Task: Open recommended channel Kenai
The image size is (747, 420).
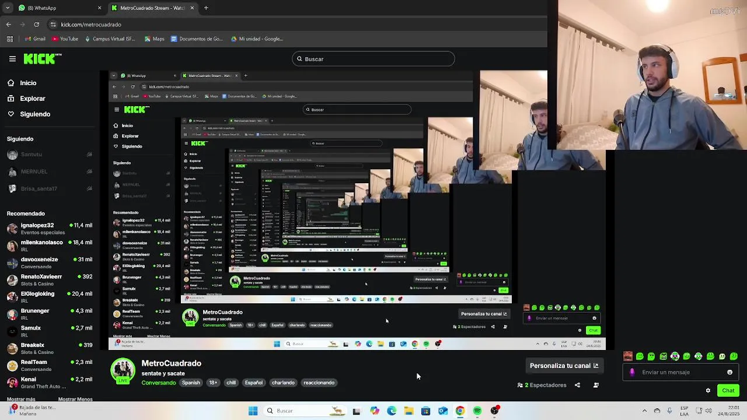Action: click(x=50, y=382)
